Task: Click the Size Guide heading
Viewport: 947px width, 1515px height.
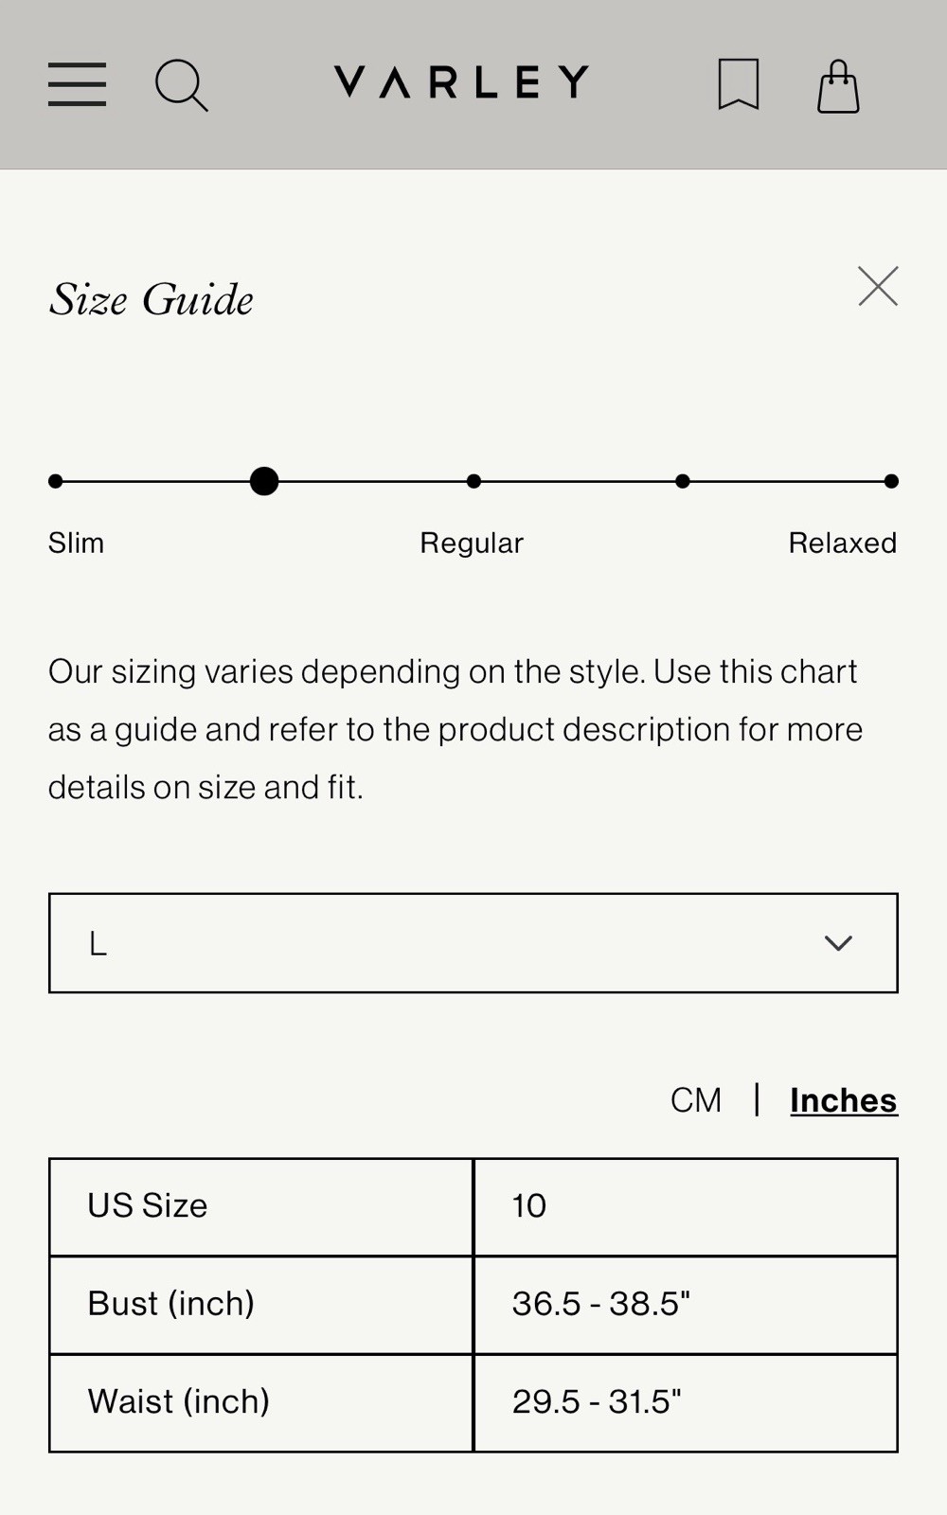Action: 152,300
